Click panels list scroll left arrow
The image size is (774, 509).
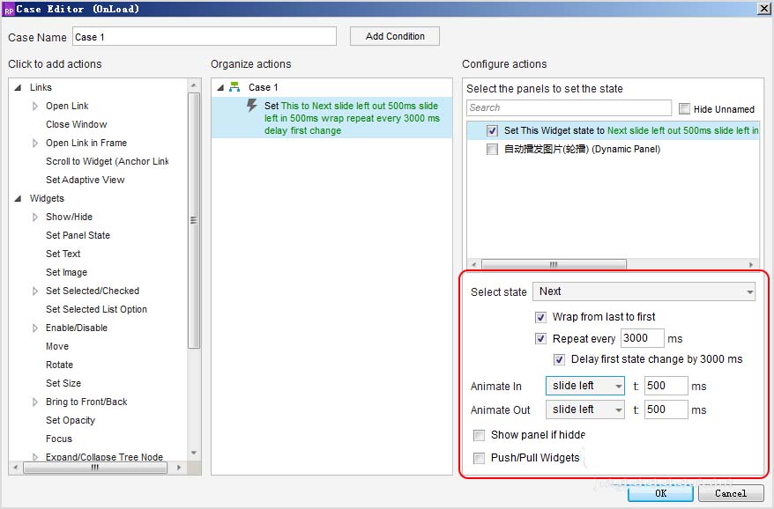474,265
